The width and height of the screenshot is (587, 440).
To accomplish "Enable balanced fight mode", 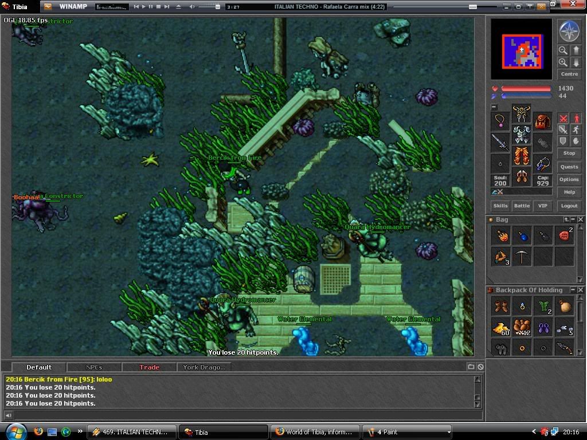I will point(563,130).
